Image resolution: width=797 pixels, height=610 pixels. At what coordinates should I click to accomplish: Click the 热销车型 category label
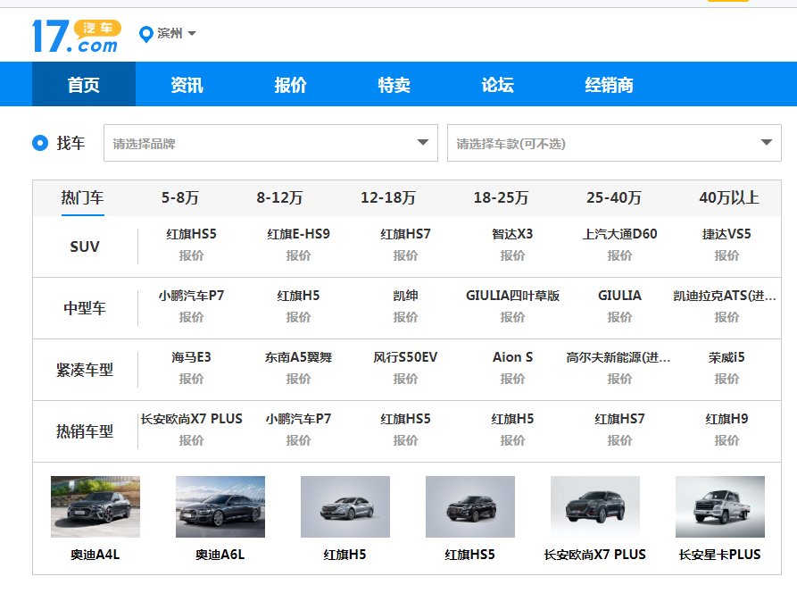(x=85, y=430)
